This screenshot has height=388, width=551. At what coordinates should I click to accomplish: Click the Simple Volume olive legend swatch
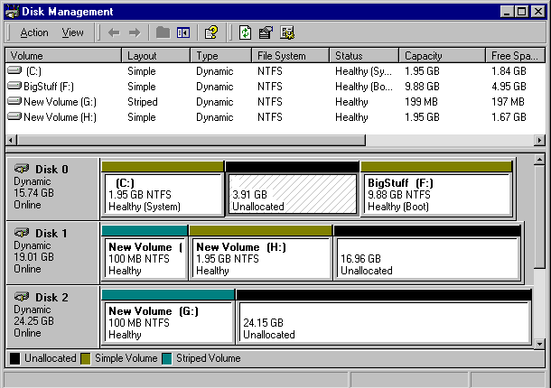point(86,358)
